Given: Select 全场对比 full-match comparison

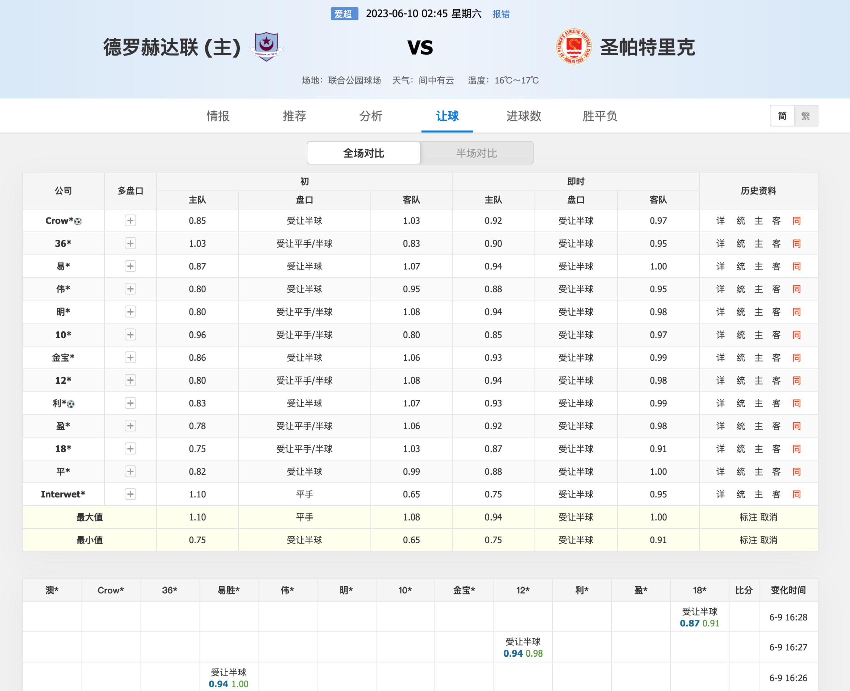Looking at the screenshot, I should tap(364, 153).
